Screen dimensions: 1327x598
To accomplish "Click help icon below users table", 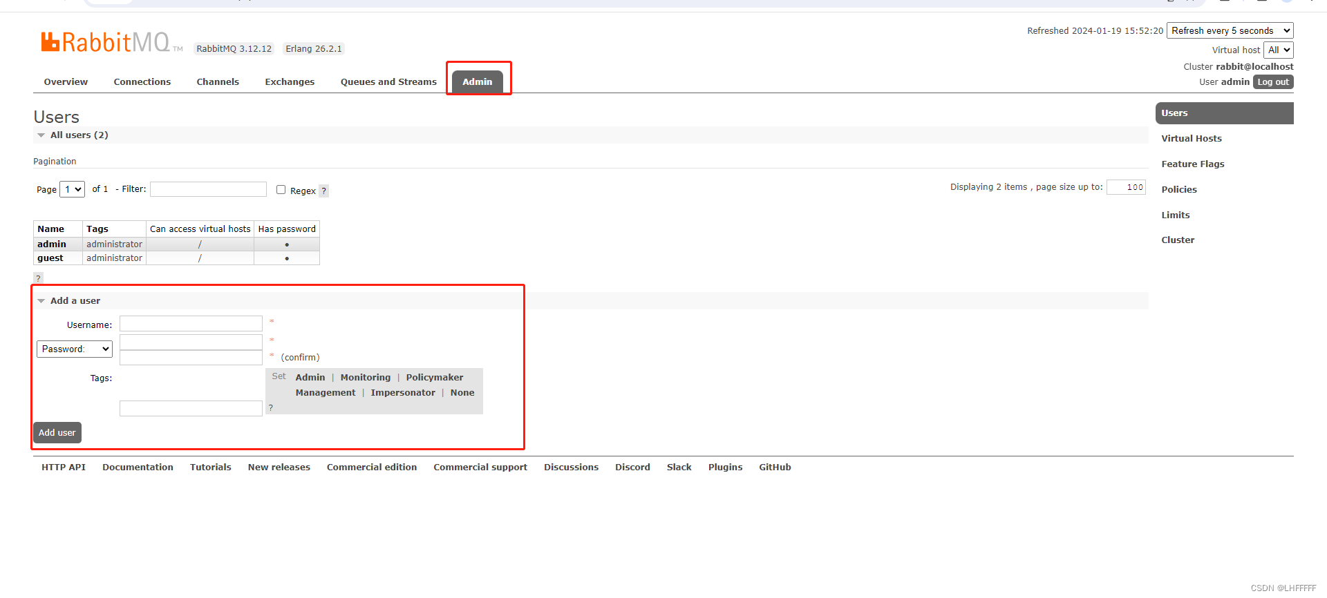I will pyautogui.click(x=38, y=278).
